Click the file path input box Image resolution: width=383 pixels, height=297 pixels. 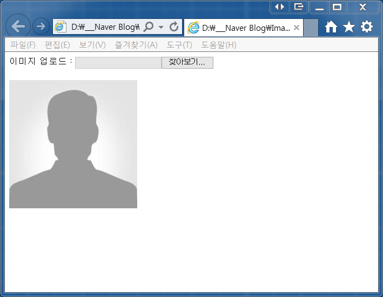pyautogui.click(x=118, y=63)
